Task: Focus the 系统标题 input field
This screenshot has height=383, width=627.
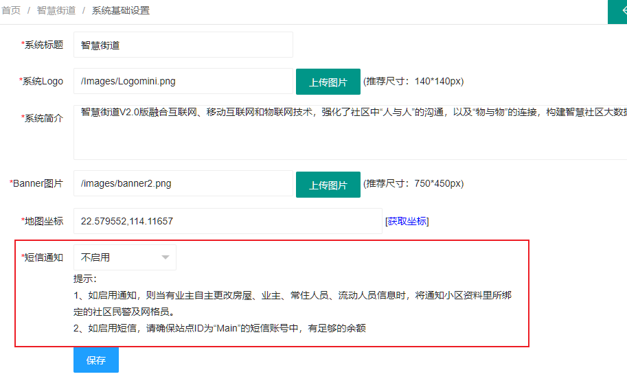Action: pyautogui.click(x=183, y=45)
